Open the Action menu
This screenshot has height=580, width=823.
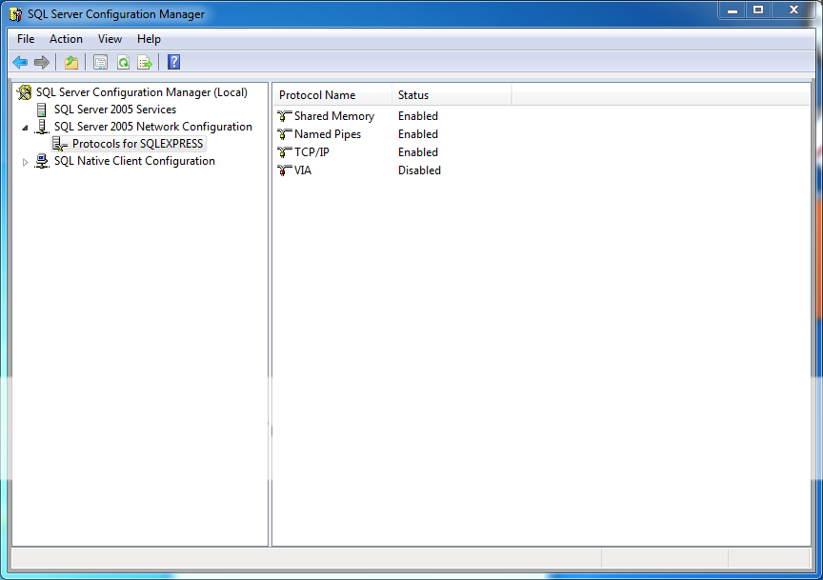pyautogui.click(x=66, y=39)
